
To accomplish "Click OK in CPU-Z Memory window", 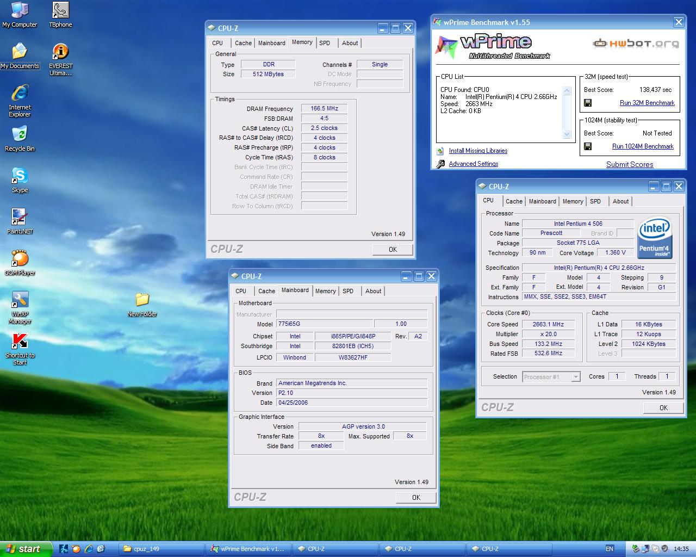I will (x=393, y=249).
